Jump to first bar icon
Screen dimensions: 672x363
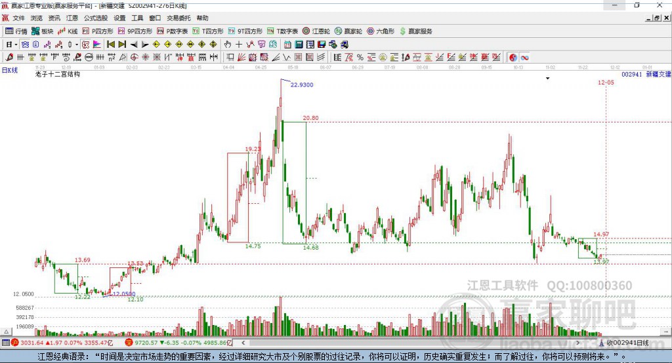[x=110, y=45]
